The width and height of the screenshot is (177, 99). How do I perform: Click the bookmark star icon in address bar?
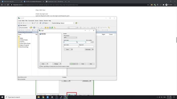[148, 5]
